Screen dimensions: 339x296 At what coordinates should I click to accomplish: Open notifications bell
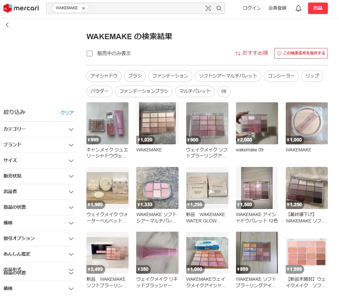(298, 8)
